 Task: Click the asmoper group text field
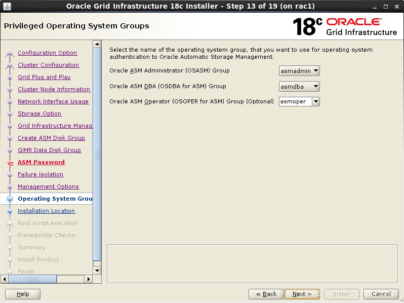[x=295, y=102]
